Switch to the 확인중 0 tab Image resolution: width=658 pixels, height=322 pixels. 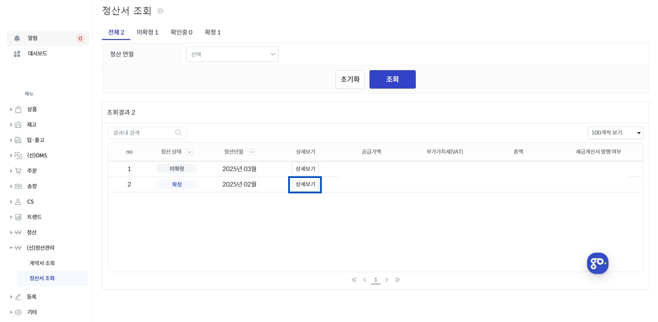click(181, 32)
